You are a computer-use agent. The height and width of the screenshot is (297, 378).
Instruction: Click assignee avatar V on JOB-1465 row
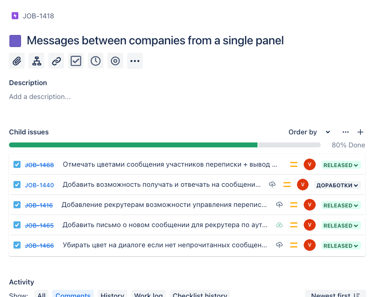(x=310, y=225)
